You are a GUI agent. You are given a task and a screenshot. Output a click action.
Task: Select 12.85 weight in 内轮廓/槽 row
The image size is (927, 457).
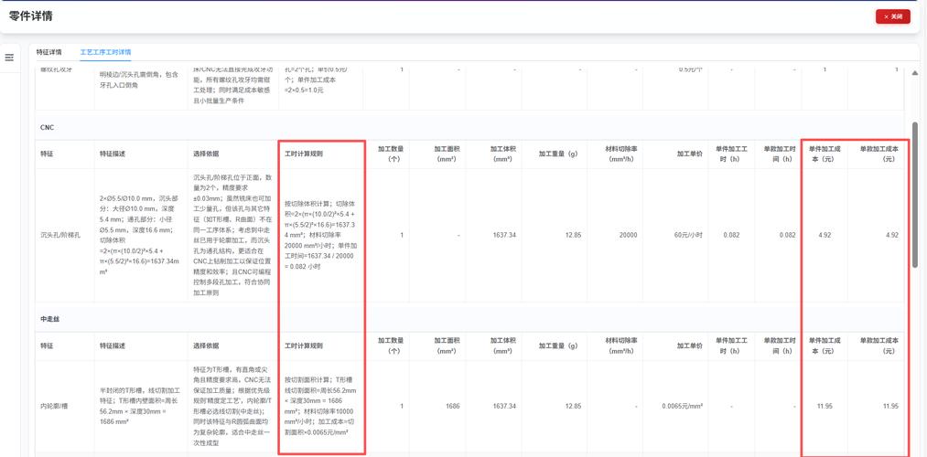573,406
